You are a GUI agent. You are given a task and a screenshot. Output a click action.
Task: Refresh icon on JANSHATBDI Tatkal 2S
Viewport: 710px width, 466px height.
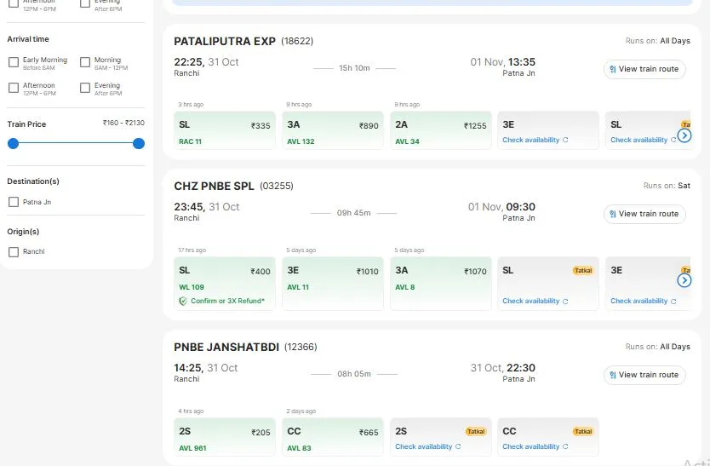tap(458, 446)
